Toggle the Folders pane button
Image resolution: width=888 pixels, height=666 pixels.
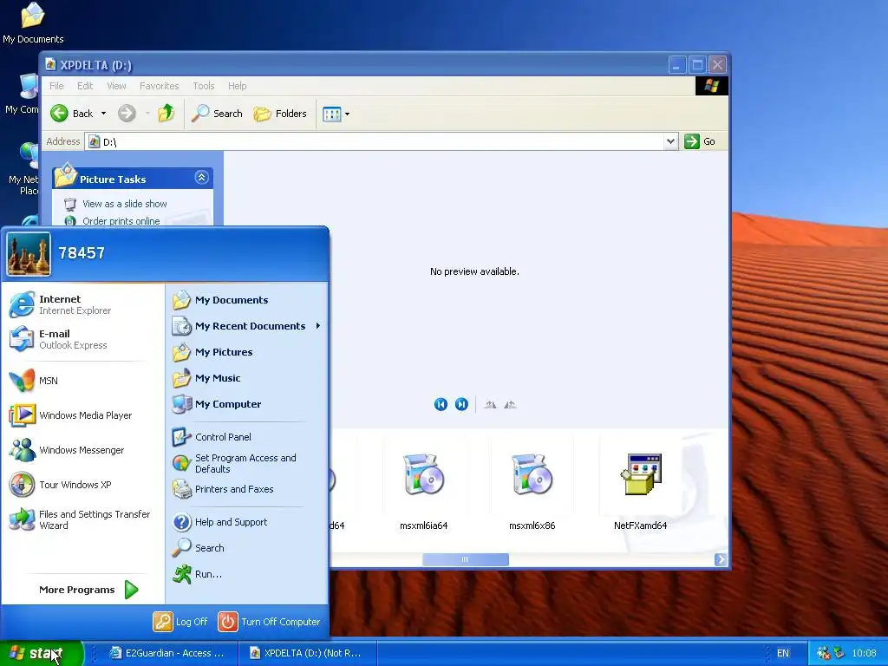pyautogui.click(x=280, y=114)
